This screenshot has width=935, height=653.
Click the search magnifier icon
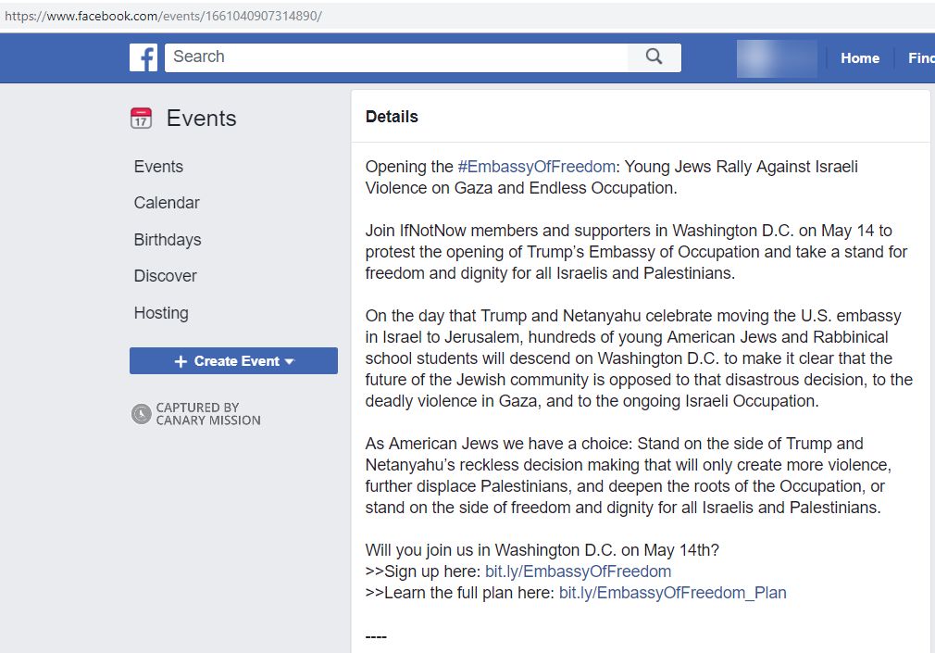point(654,57)
